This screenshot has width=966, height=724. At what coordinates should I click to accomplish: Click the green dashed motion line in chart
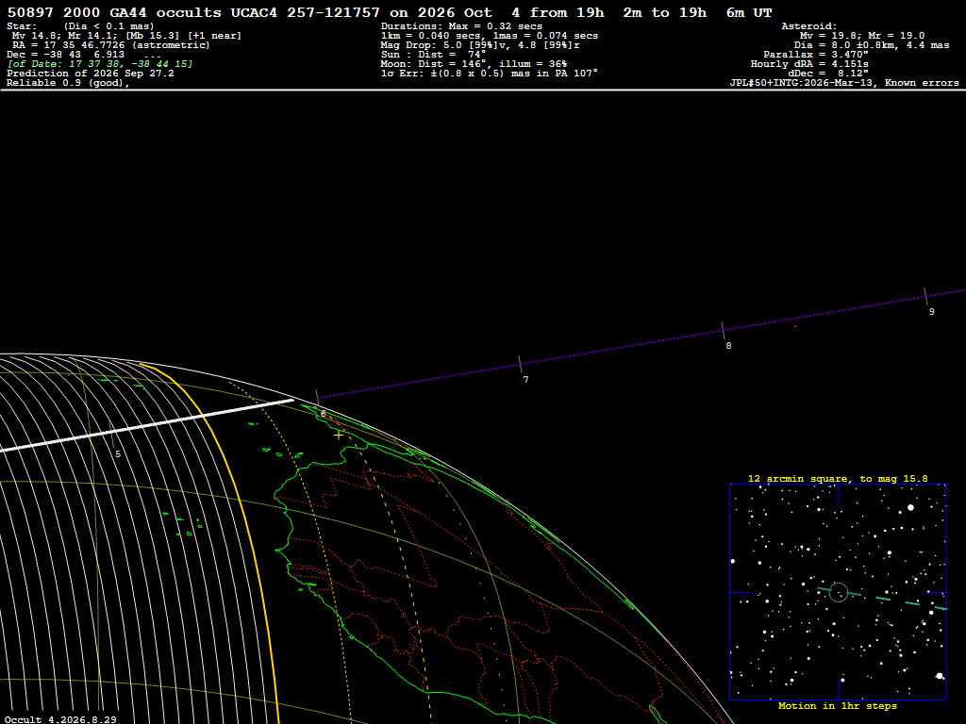click(882, 599)
